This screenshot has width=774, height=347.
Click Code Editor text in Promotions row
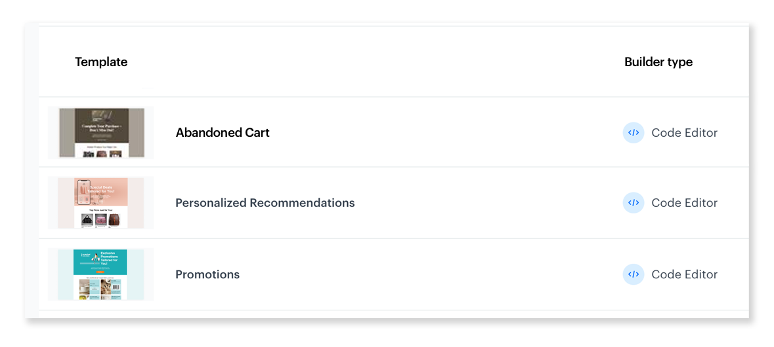(x=684, y=274)
